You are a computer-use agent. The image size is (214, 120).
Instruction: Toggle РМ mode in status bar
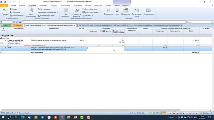point(163,113)
